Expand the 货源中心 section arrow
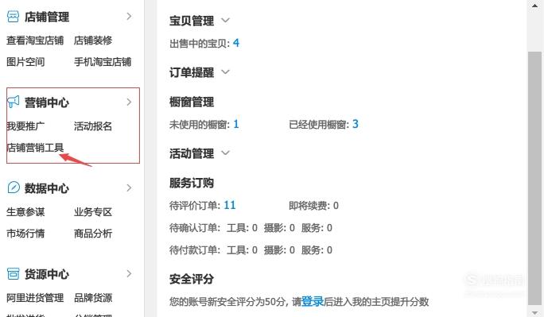The image size is (544, 317). click(x=129, y=273)
